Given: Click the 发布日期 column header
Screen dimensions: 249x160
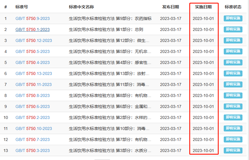Looking at the screenshot, I should point(171,7).
